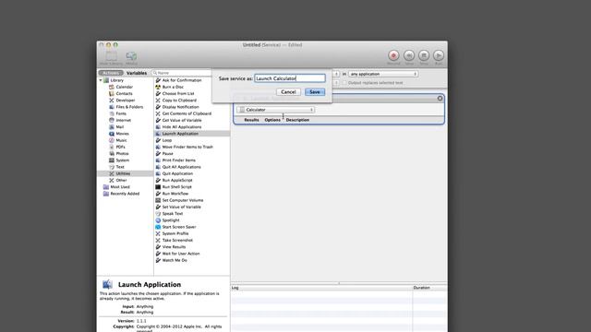This screenshot has height=332, width=591.
Task: Select Get Contents of Clipboard action
Action: [x=187, y=113]
